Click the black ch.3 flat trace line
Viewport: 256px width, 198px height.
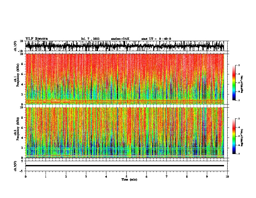pos(124,166)
